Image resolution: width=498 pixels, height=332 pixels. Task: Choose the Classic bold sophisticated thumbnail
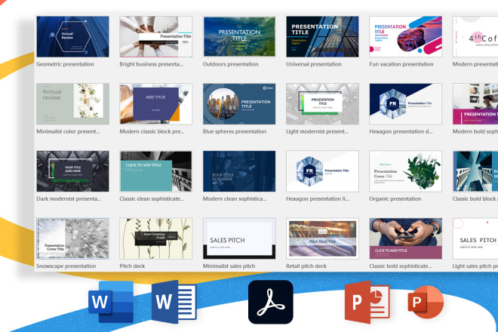[406, 238]
